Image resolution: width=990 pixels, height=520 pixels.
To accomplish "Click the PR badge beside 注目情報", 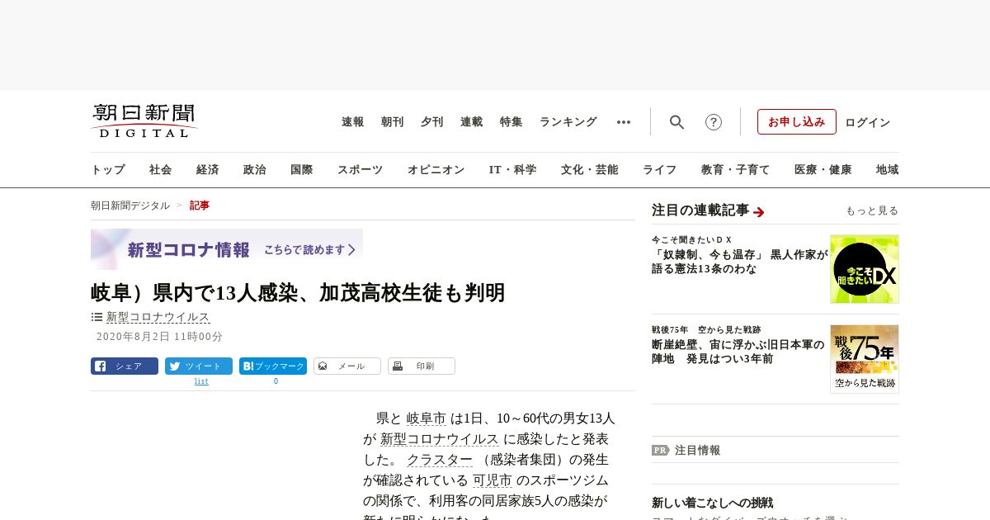I will click(x=660, y=451).
